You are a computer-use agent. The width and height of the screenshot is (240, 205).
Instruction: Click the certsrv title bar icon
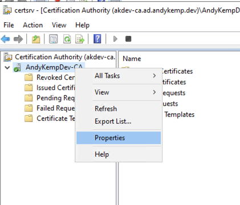(7, 10)
